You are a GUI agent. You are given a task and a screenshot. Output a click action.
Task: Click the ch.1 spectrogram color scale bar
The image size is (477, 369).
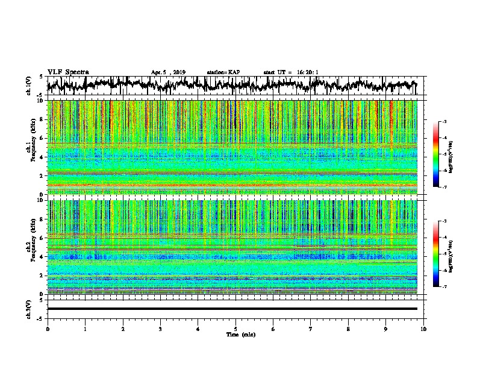[435, 154]
